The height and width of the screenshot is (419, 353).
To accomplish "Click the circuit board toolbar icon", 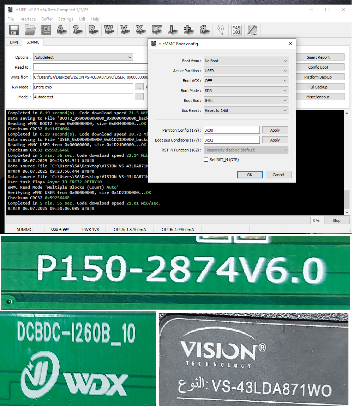I will click(x=46, y=30).
